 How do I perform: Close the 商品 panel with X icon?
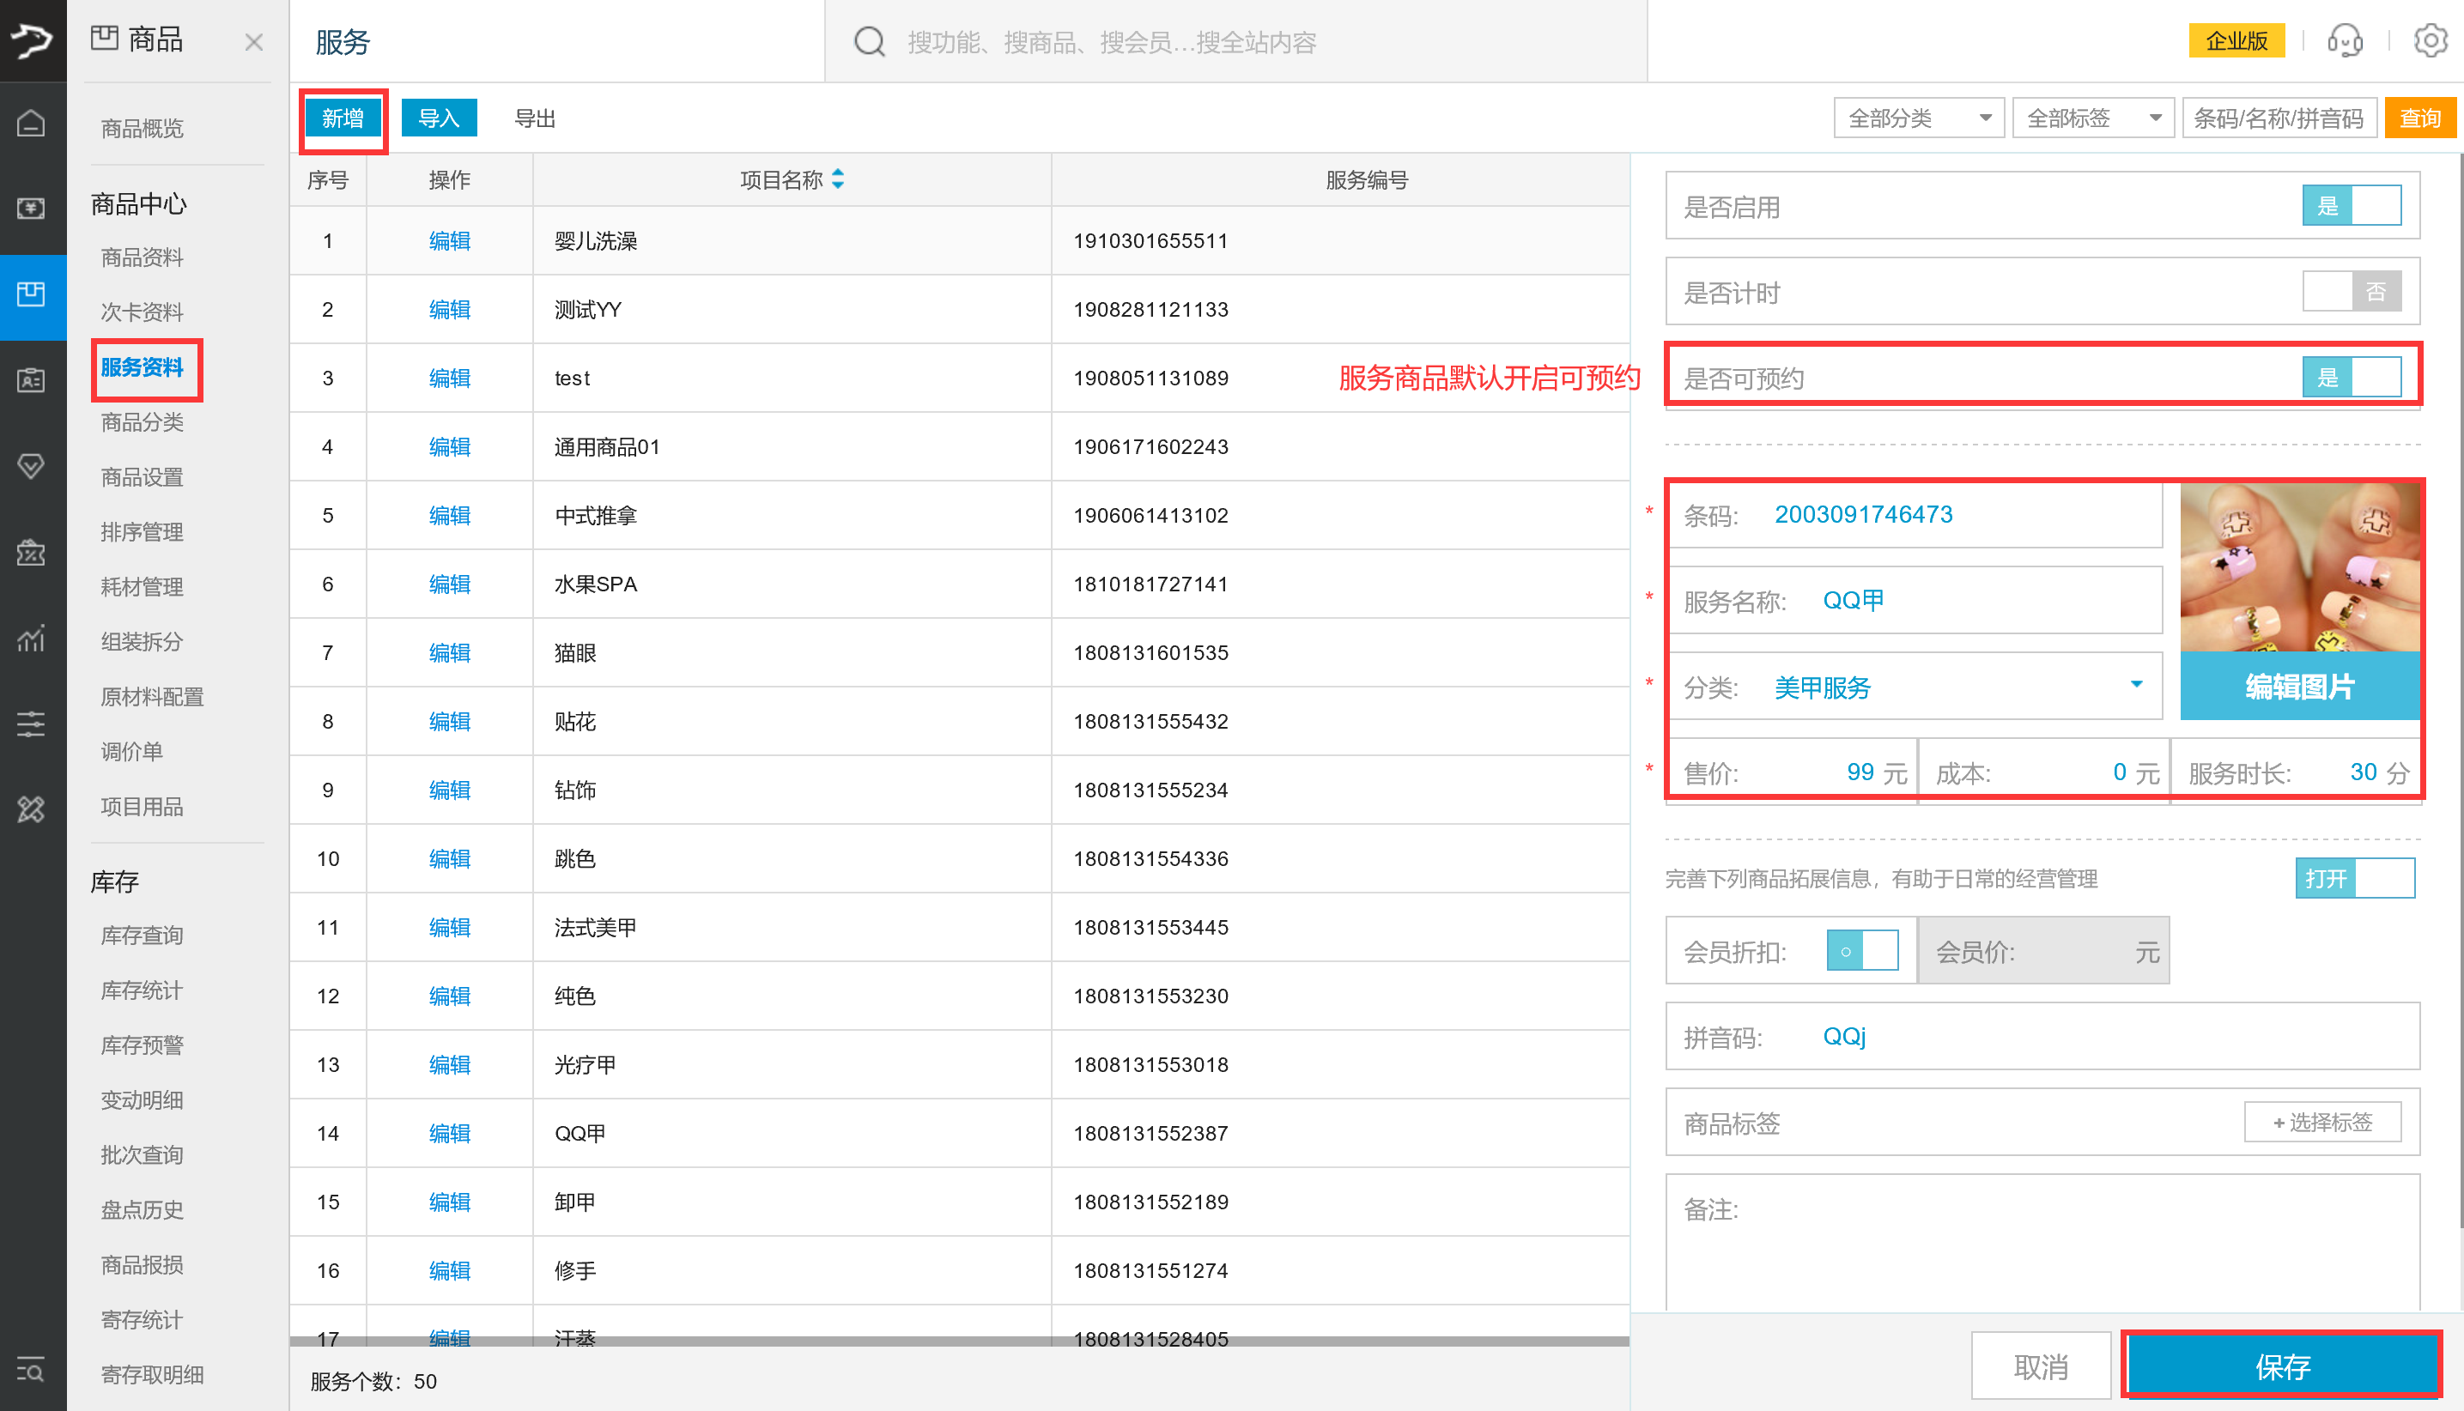[254, 42]
